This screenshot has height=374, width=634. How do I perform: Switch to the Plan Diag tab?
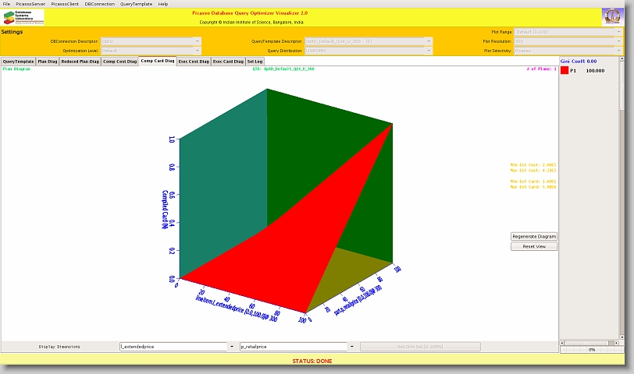tap(48, 61)
